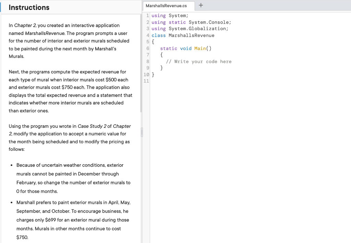Viewport: 351px width, 243px height.
Task: Click the void keyword on line 6
Action: 186,48
